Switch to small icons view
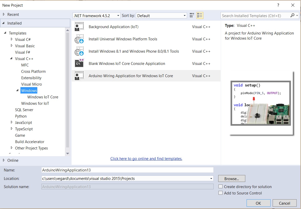The image size is (301, 209). 192,16
